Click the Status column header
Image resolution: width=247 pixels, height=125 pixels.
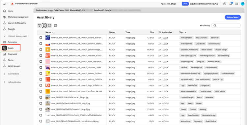click(x=112, y=32)
